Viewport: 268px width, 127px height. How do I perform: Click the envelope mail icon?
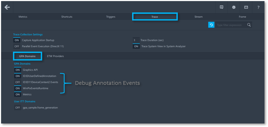coord(246,7)
